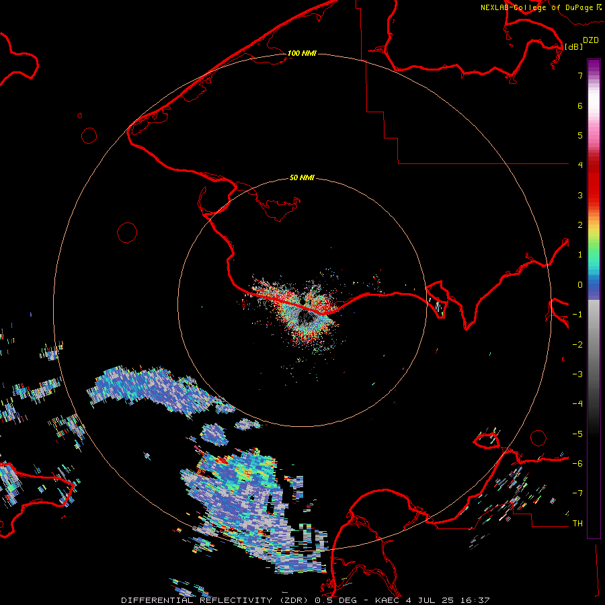
Task: Click the [dB] units label
Action: tap(573, 46)
